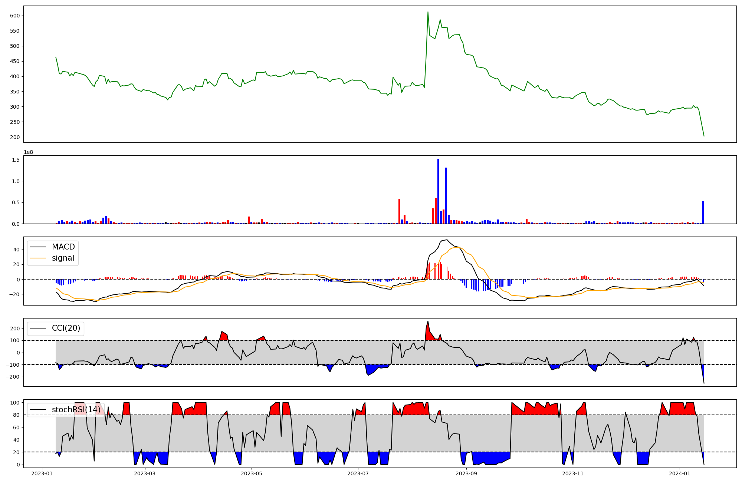Click the CCI(20) legend entry
Screen dimensions: 742x482
tap(66, 329)
